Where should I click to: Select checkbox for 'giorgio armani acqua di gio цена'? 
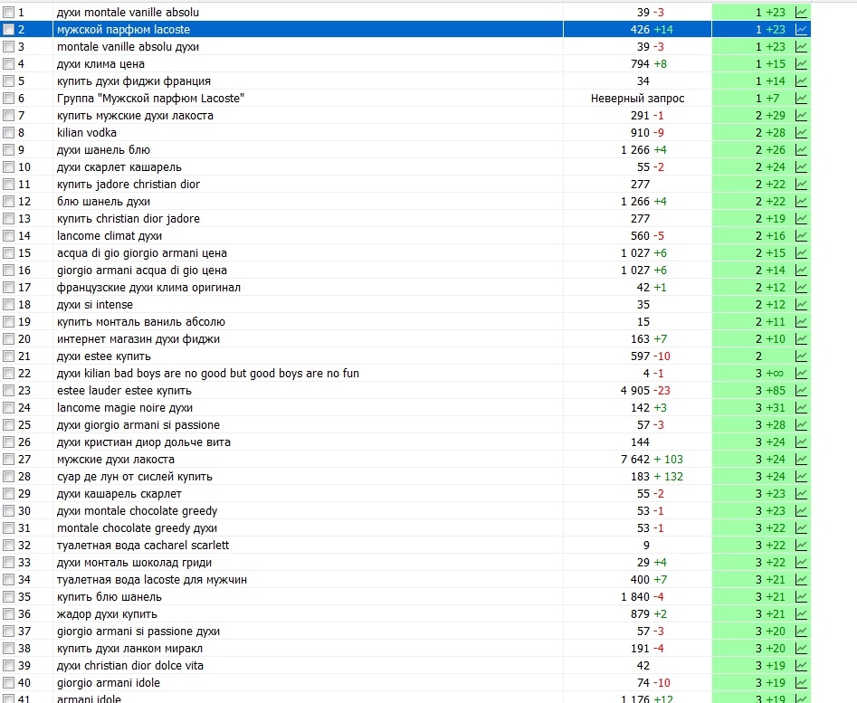pos(8,271)
